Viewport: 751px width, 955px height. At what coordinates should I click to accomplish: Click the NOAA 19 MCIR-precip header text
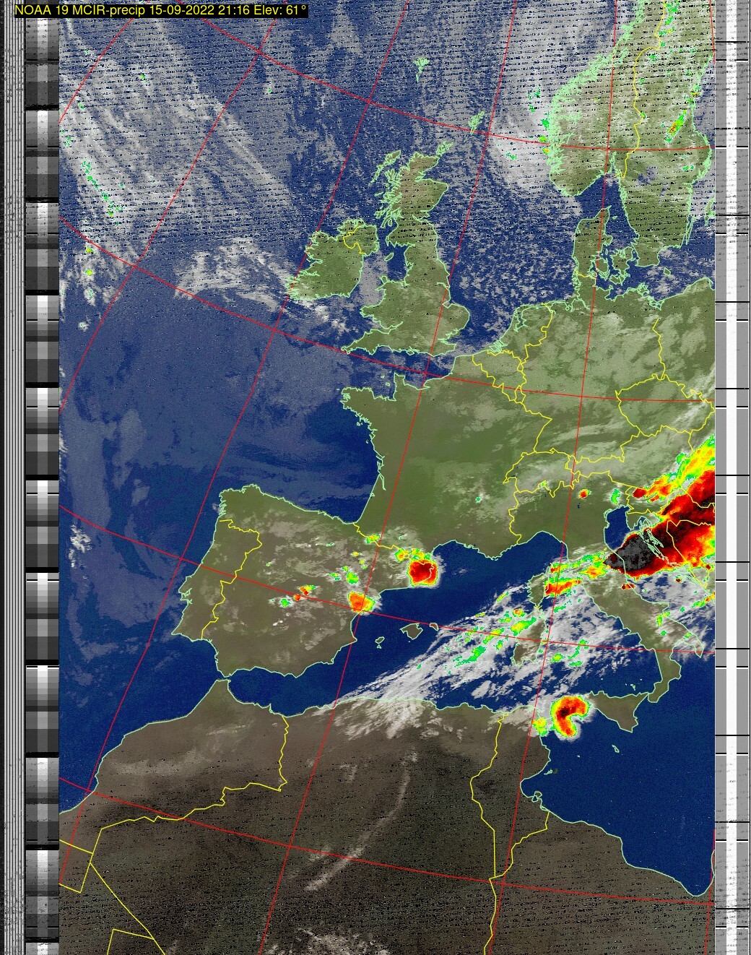pyautogui.click(x=160, y=10)
